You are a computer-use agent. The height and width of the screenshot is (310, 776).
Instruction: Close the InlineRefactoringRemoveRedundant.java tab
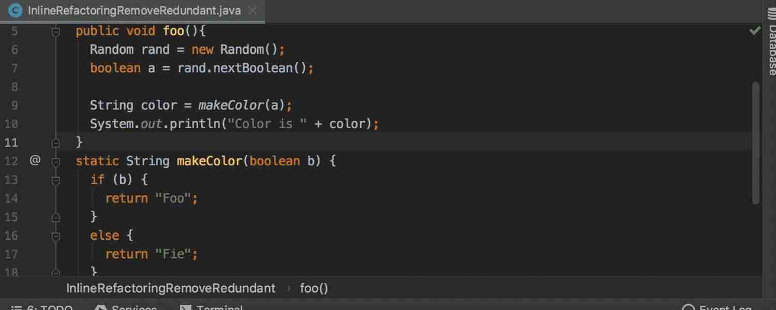252,10
